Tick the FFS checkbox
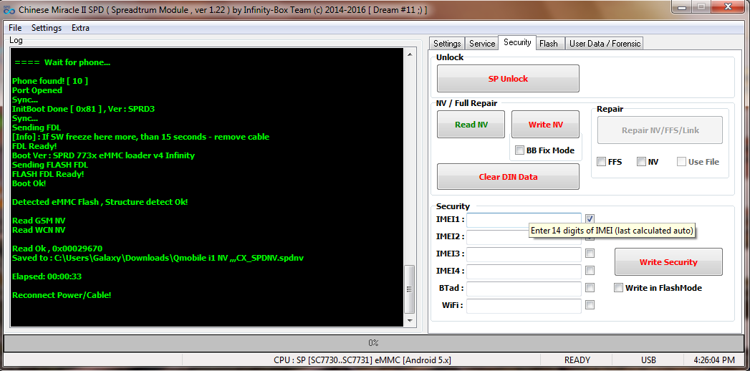The height and width of the screenshot is (371, 750). pyautogui.click(x=602, y=162)
